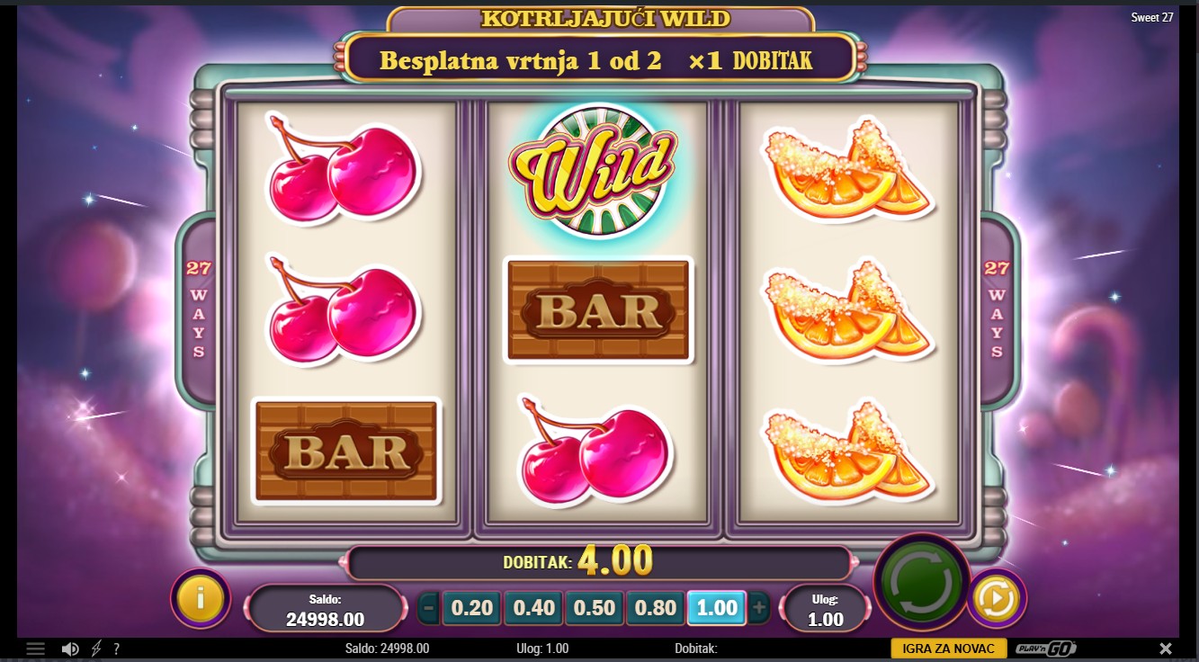Open help question mark icon
Image resolution: width=1199 pixels, height=662 pixels.
pyautogui.click(x=117, y=649)
